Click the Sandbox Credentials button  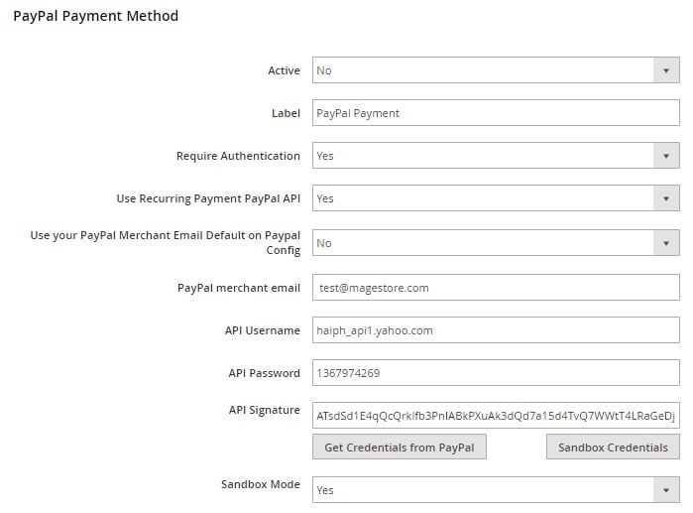coord(613,448)
